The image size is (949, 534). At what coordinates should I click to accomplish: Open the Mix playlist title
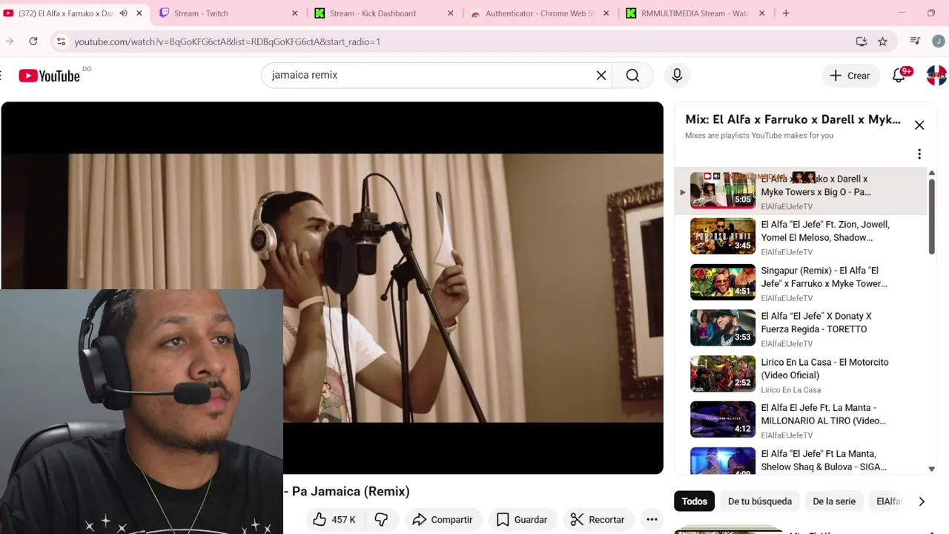point(793,119)
